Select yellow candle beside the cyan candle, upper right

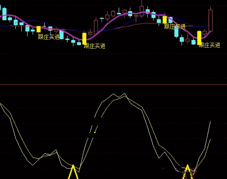[x=164, y=20]
